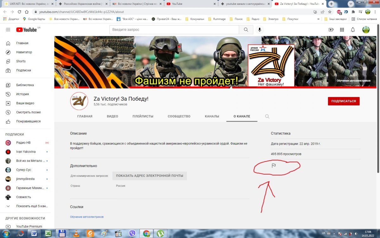The height and width of the screenshot is (238, 380).
Task: Click ПОДПИСАТЬСЯ subscribe button
Action: [x=344, y=101]
